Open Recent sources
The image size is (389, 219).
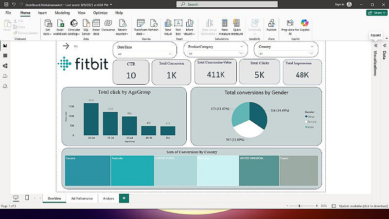(122, 27)
